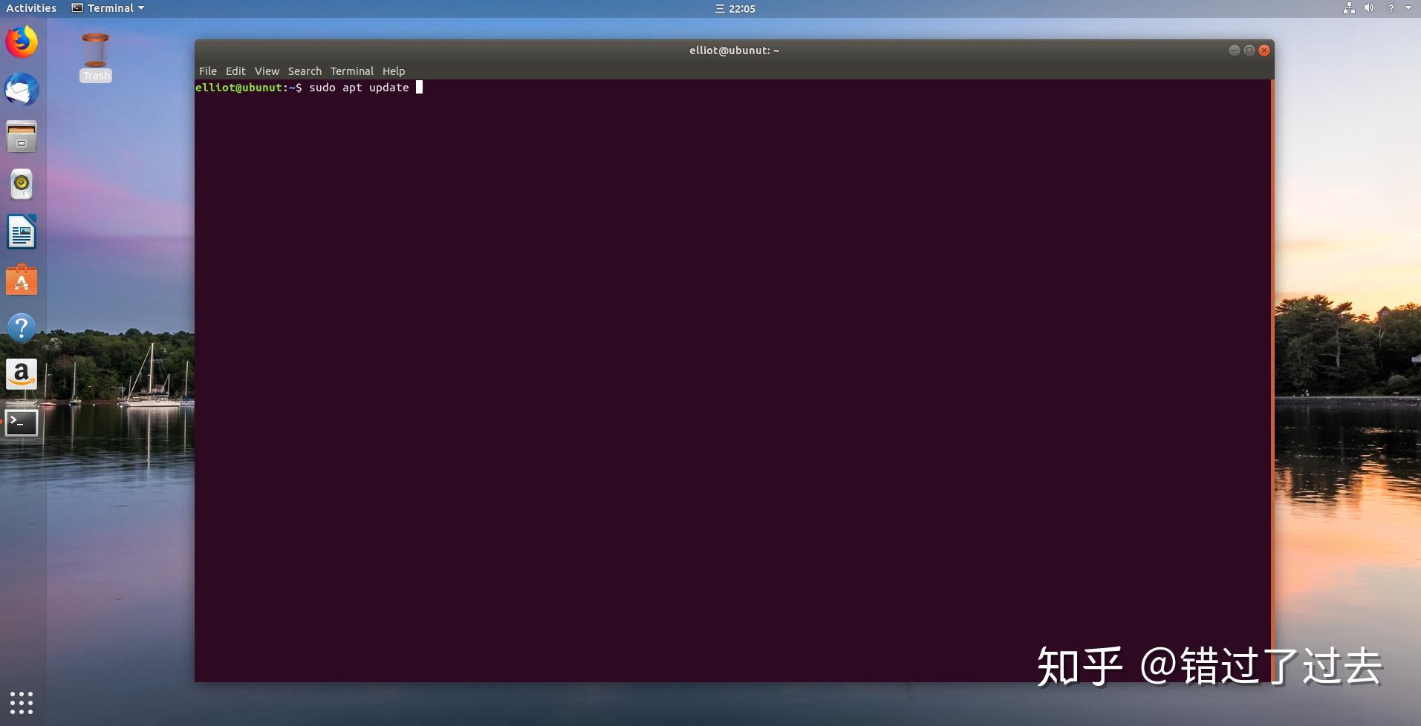The width and height of the screenshot is (1421, 726).
Task: Start the Rhythmbox music player
Action: pos(21,184)
